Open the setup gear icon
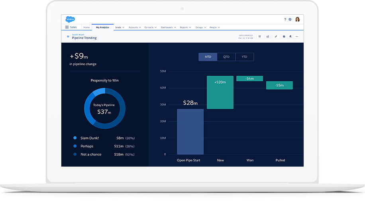This screenshot has height=208, width=365. click(290, 19)
